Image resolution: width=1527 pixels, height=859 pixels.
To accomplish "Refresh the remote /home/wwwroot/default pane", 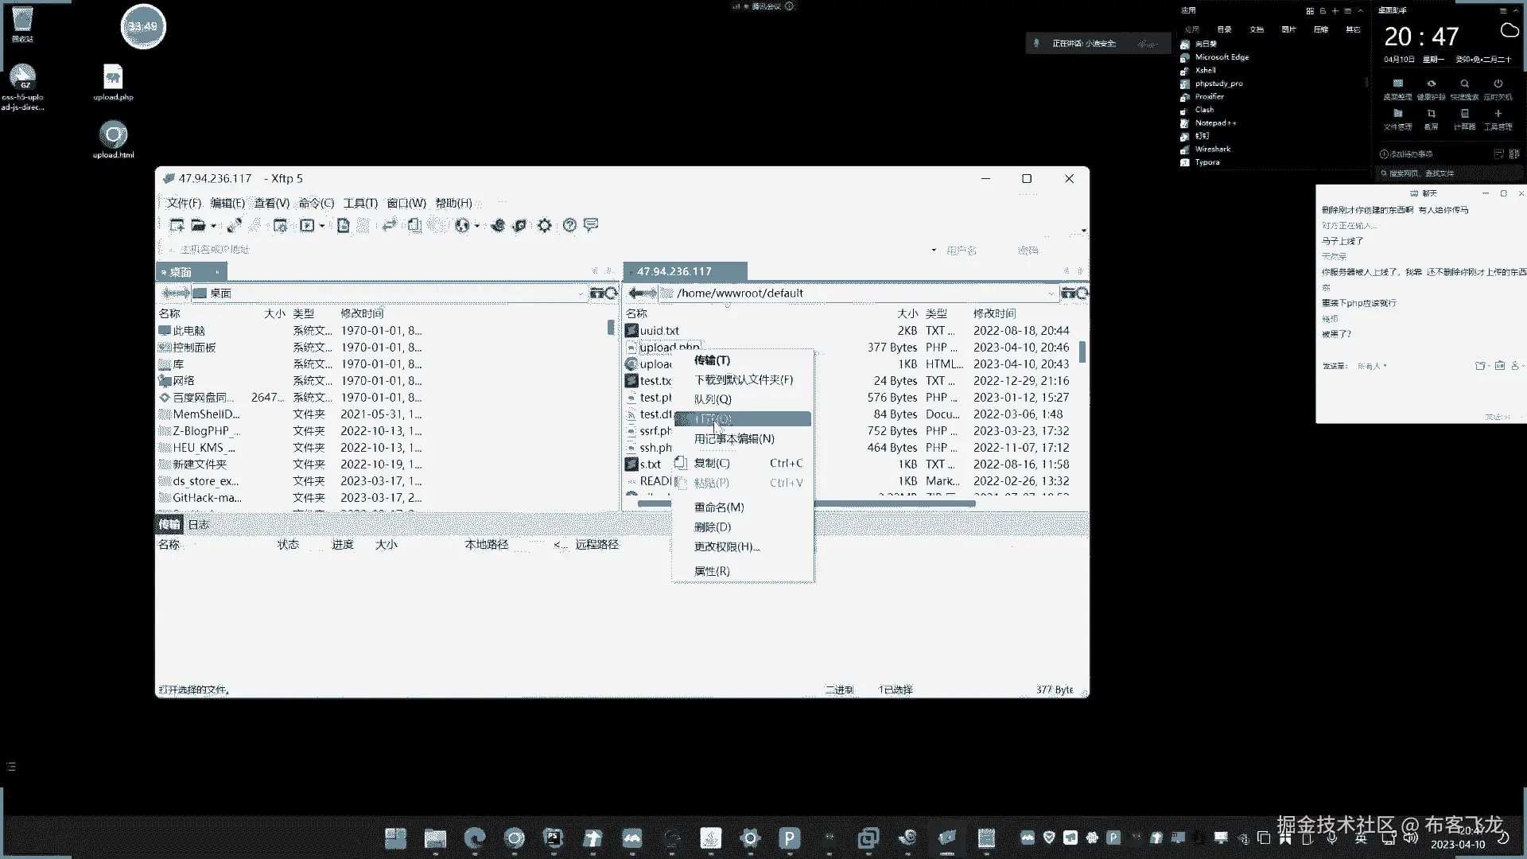I will (1082, 293).
